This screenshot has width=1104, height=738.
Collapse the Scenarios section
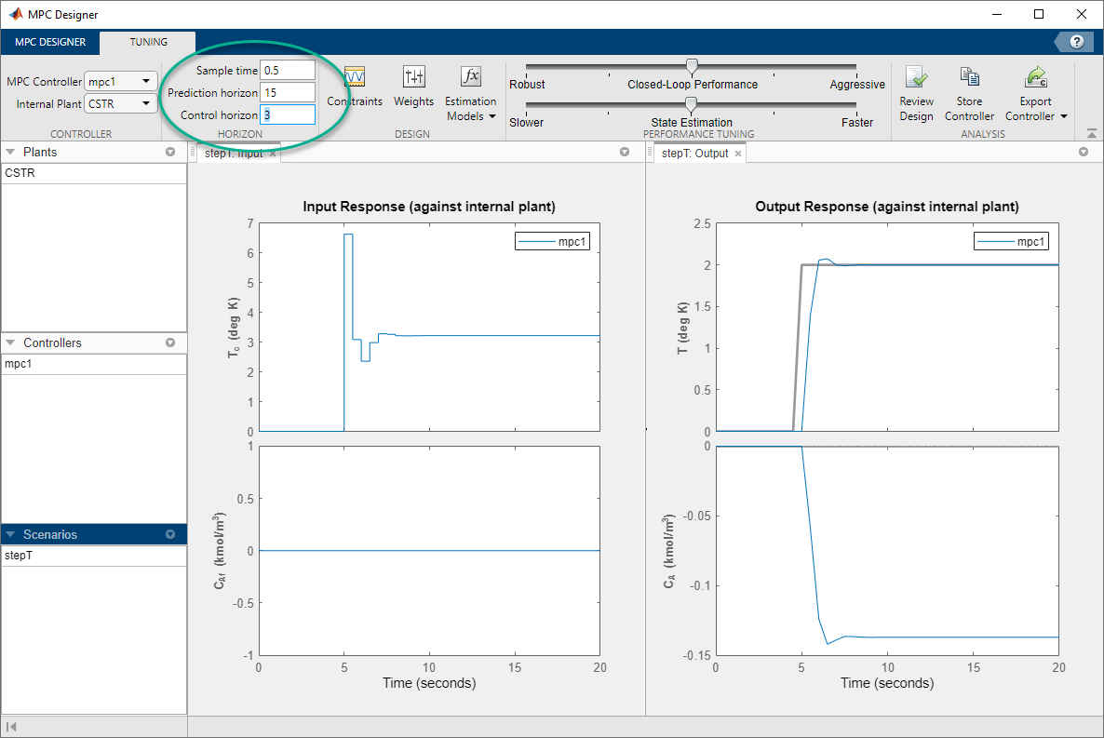pos(11,534)
